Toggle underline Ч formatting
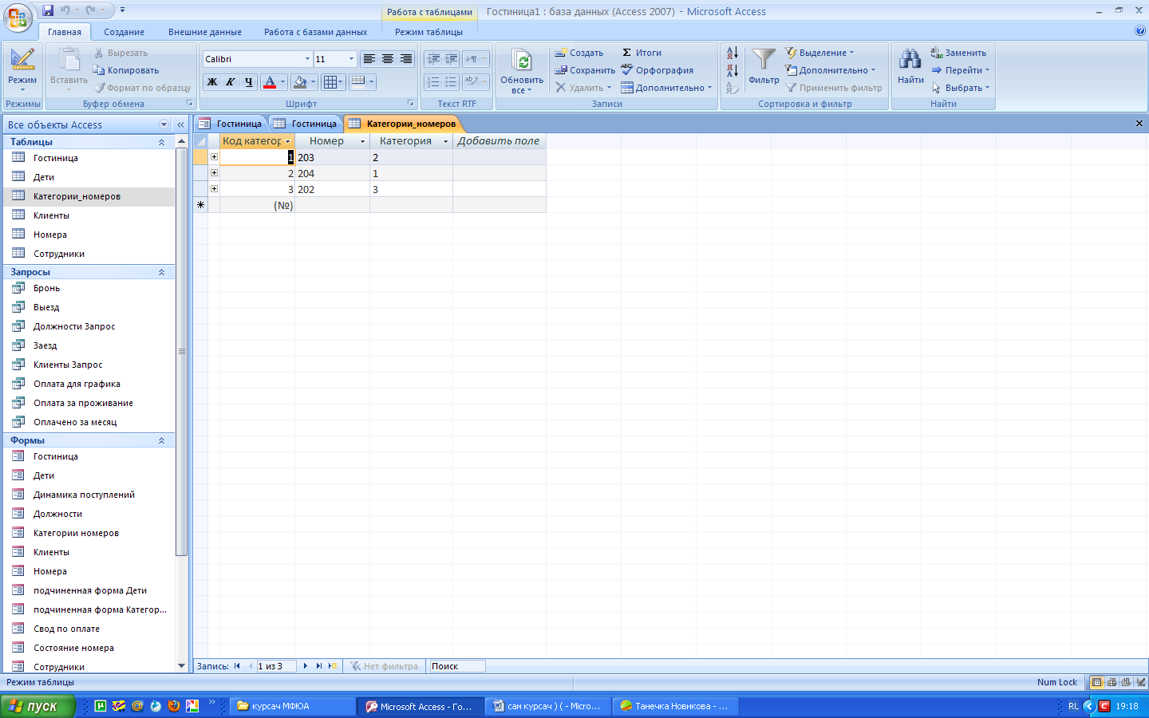The image size is (1149, 718). 249,81
